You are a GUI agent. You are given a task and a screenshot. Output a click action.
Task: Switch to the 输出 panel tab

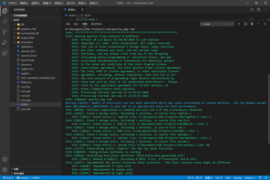(76, 24)
